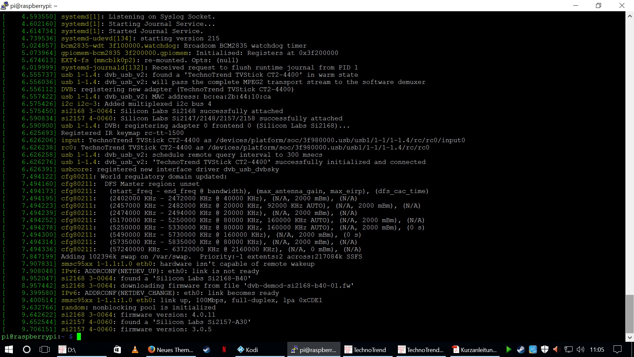Viewport: 634px width, 357px height.
Task: Click 'systemd-udevd[134]: starting version 215' line
Action: [x=140, y=38]
